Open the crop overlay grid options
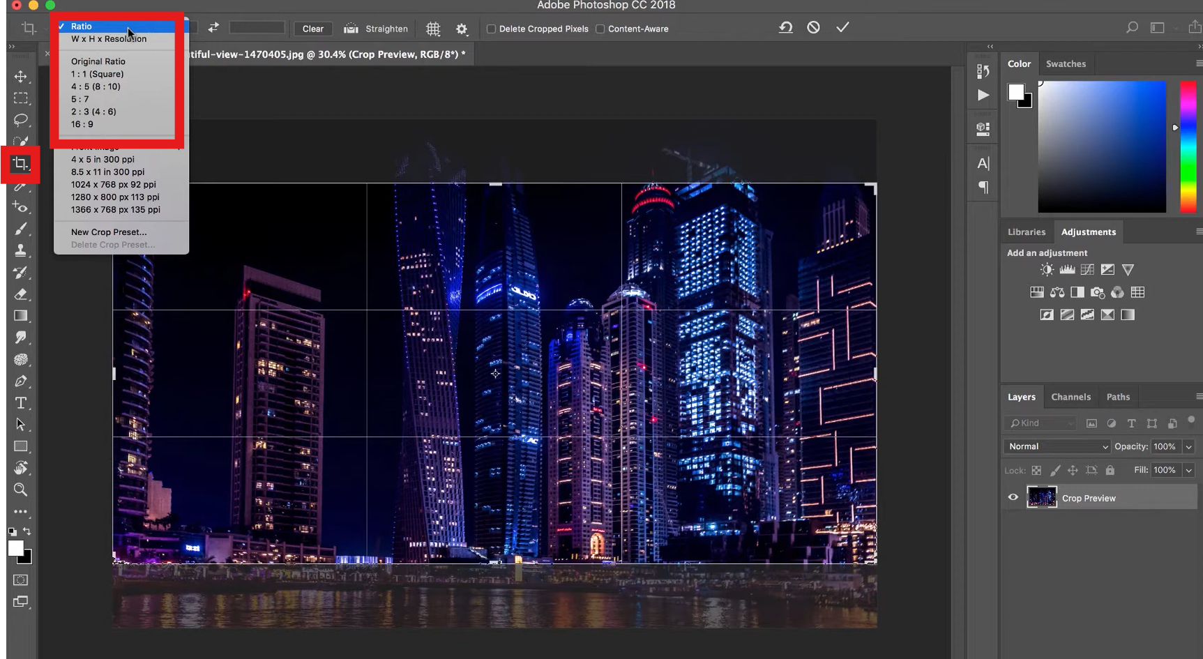This screenshot has width=1203, height=659. coord(433,29)
